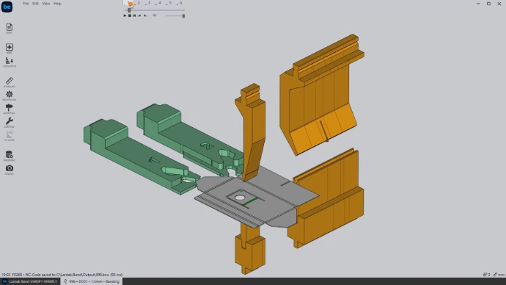Select the '996 - DC01 - 1.5mm - Bending' tab
Viewport: 506px width, 285px height.
[92, 281]
